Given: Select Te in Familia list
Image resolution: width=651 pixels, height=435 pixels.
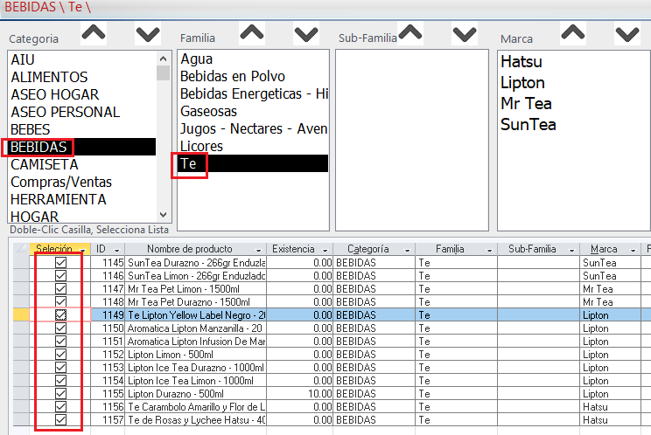Looking at the screenshot, I should click(x=253, y=163).
